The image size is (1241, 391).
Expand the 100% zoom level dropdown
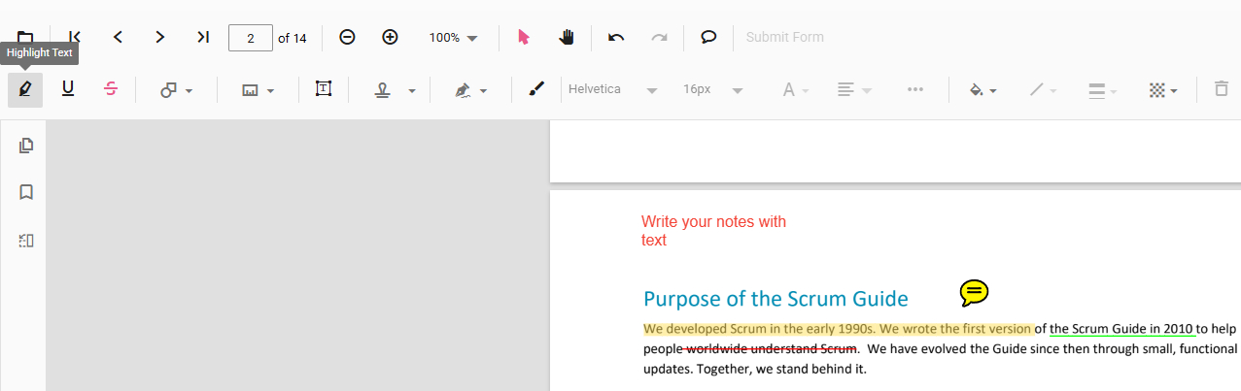click(x=454, y=38)
